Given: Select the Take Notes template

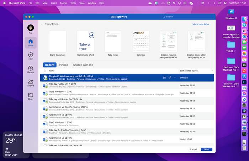Looking at the screenshot, I should [x=113, y=41].
